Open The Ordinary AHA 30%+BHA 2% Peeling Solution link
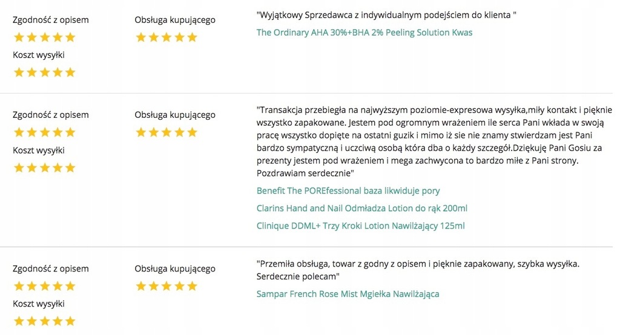 [364, 33]
